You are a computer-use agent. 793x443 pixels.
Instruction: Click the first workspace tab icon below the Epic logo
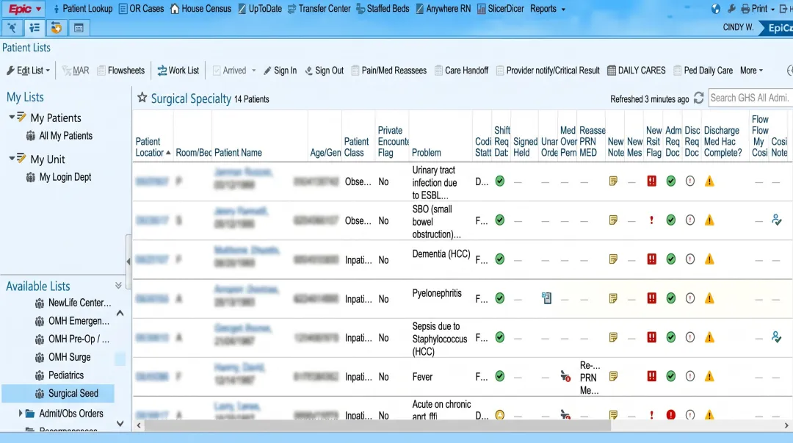(12, 28)
